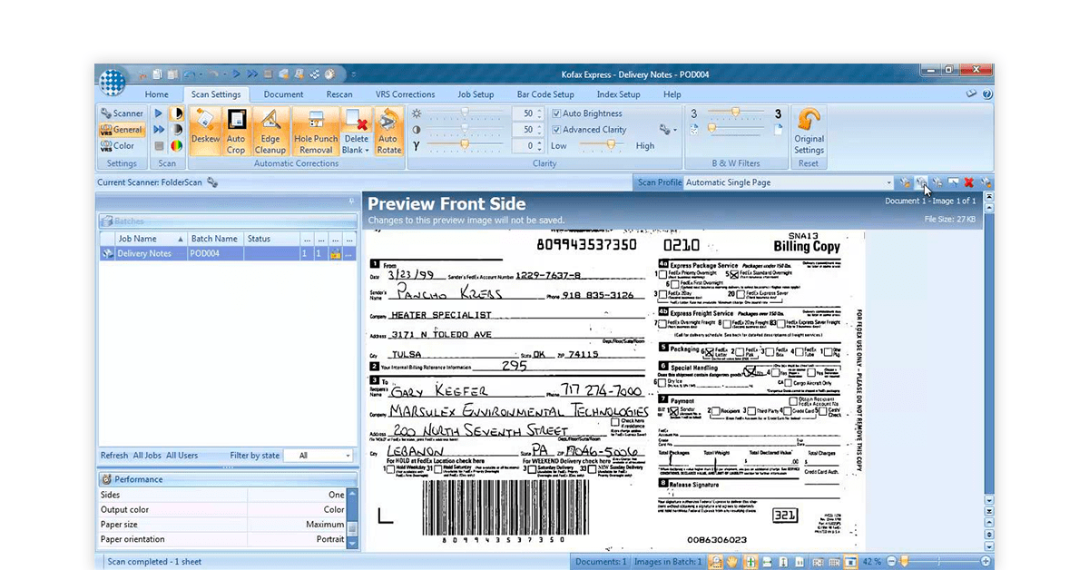This screenshot has height=570, width=1089.
Task: Click the play arrow in quick access toolbar
Action: [236, 74]
